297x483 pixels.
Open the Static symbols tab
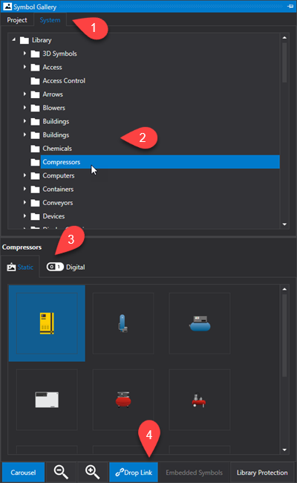tap(20, 267)
